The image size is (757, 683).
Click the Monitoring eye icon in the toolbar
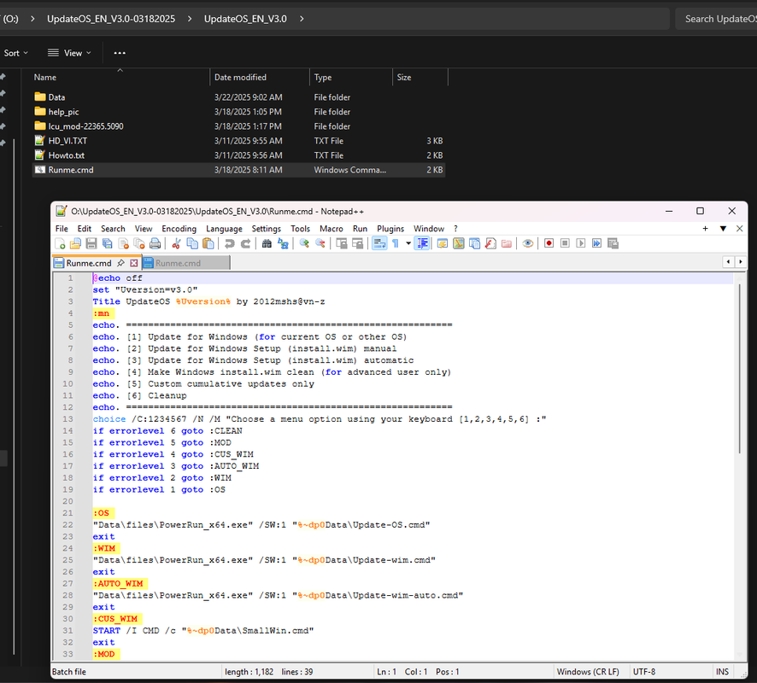pyautogui.click(x=528, y=243)
